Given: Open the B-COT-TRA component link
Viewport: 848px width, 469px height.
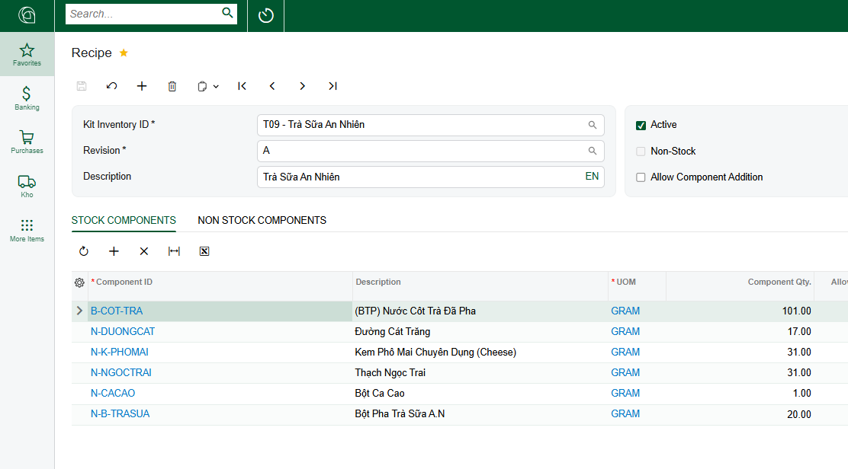Looking at the screenshot, I should 117,311.
